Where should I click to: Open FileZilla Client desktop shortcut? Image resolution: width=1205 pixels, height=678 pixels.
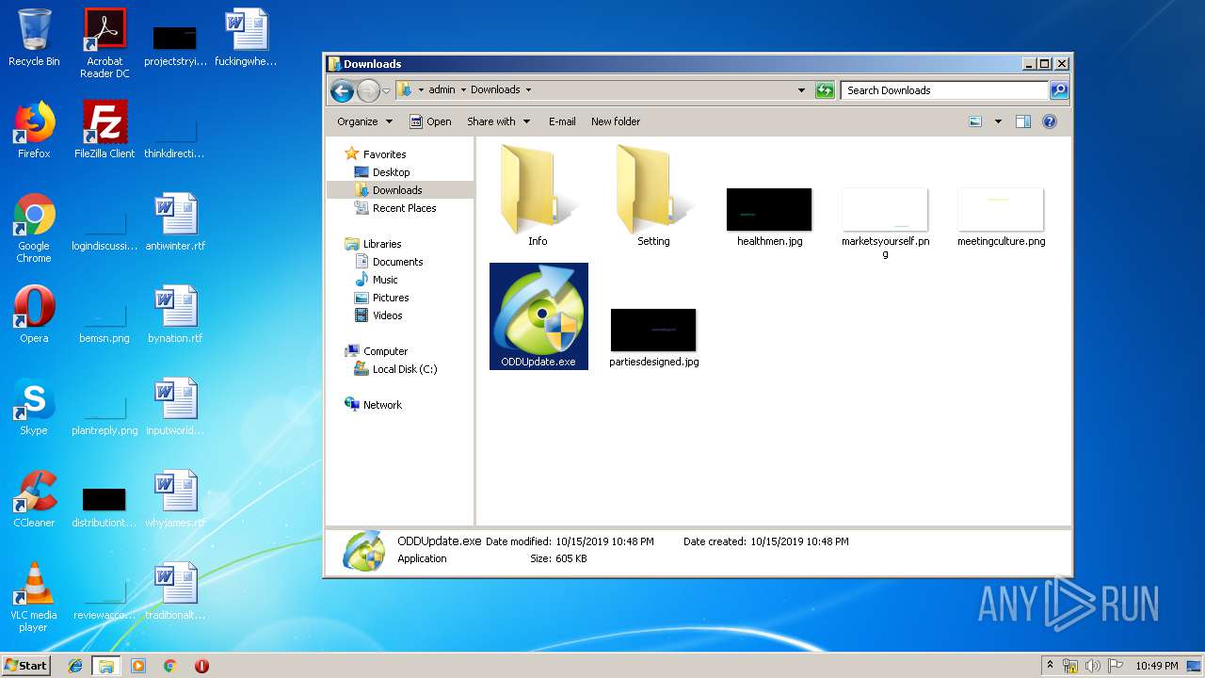click(104, 130)
